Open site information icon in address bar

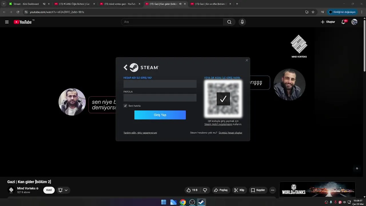26,12
